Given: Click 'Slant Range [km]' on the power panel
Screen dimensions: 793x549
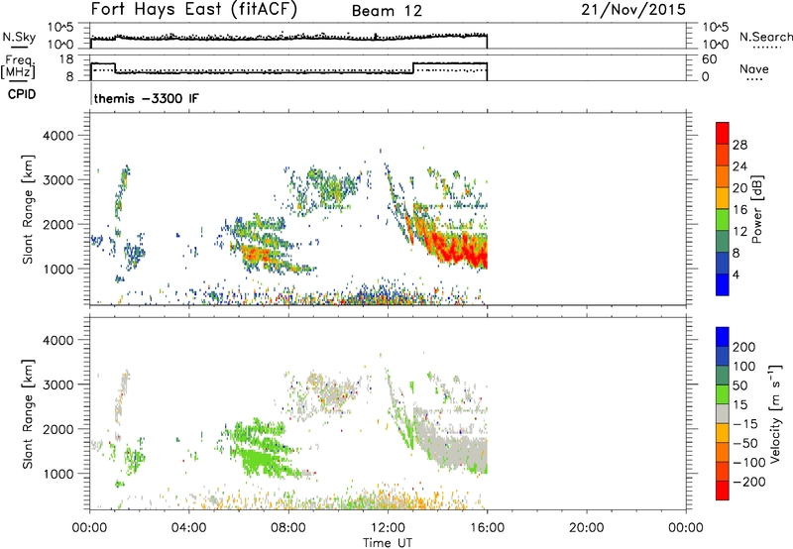Looking at the screenshot, I should click(x=28, y=209).
